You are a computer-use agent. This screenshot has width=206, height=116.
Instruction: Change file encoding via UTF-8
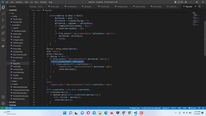pyautogui.click(x=173, y=108)
